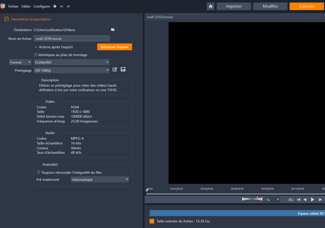Open the H.264/AVC format dropdown
The height and width of the screenshot is (228, 325).
(x=72, y=62)
